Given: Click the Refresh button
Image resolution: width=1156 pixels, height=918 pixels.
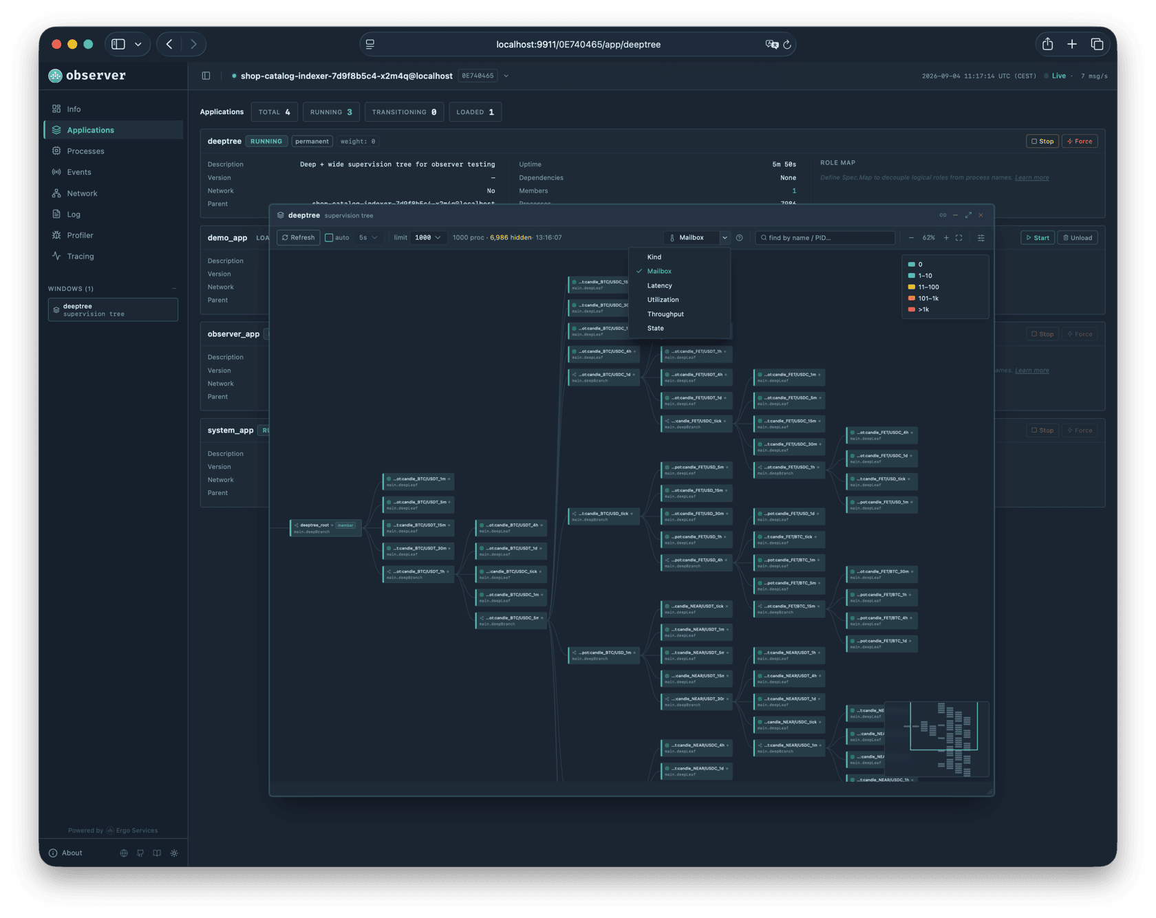Looking at the screenshot, I should point(299,238).
